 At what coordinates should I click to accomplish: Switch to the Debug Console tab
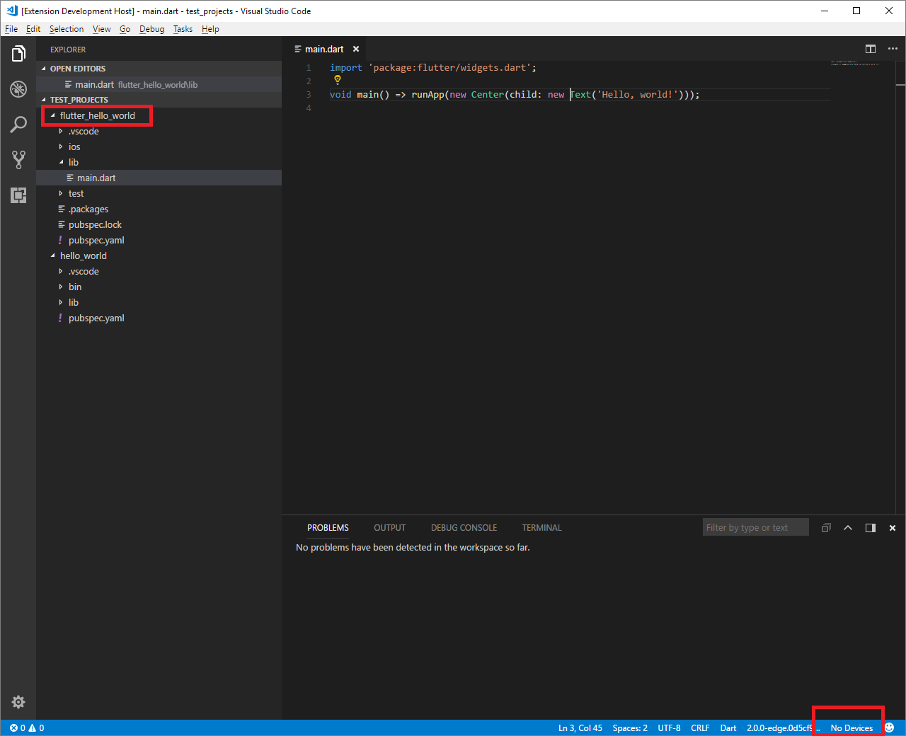coord(464,528)
